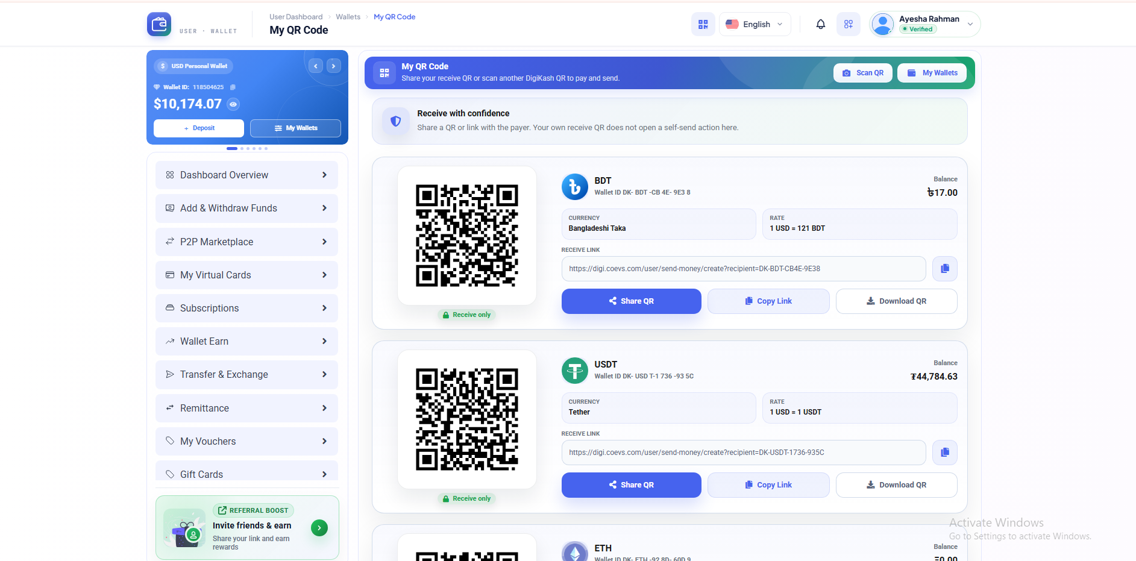Share the BDT QR code

click(631, 301)
